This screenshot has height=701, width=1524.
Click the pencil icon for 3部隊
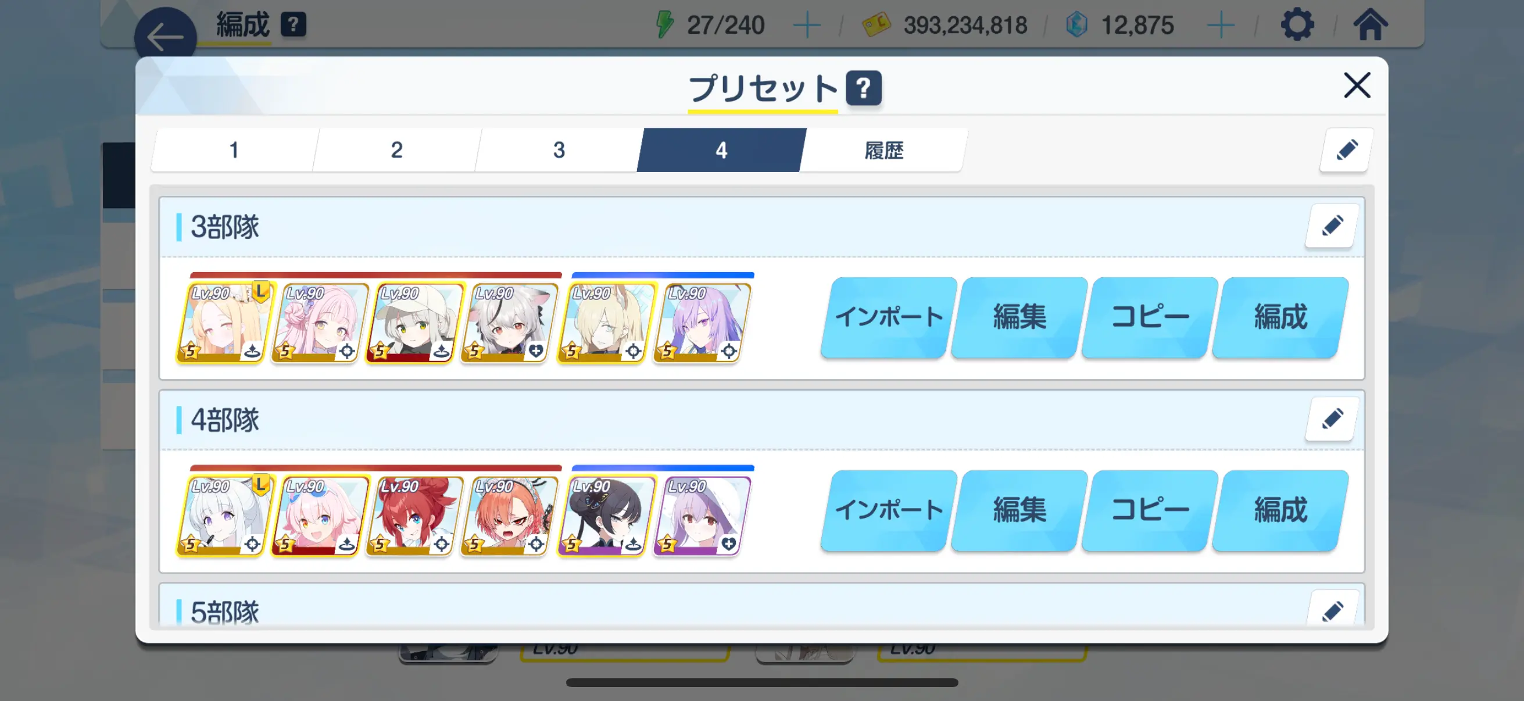(1331, 226)
